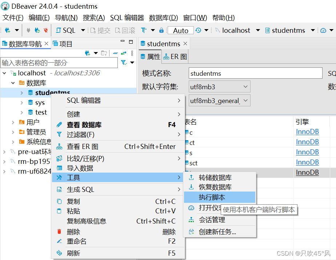Viewport: 336px width, 260px height.
Task: Choose 复制高级信息 menu entry
Action: (x=118, y=221)
